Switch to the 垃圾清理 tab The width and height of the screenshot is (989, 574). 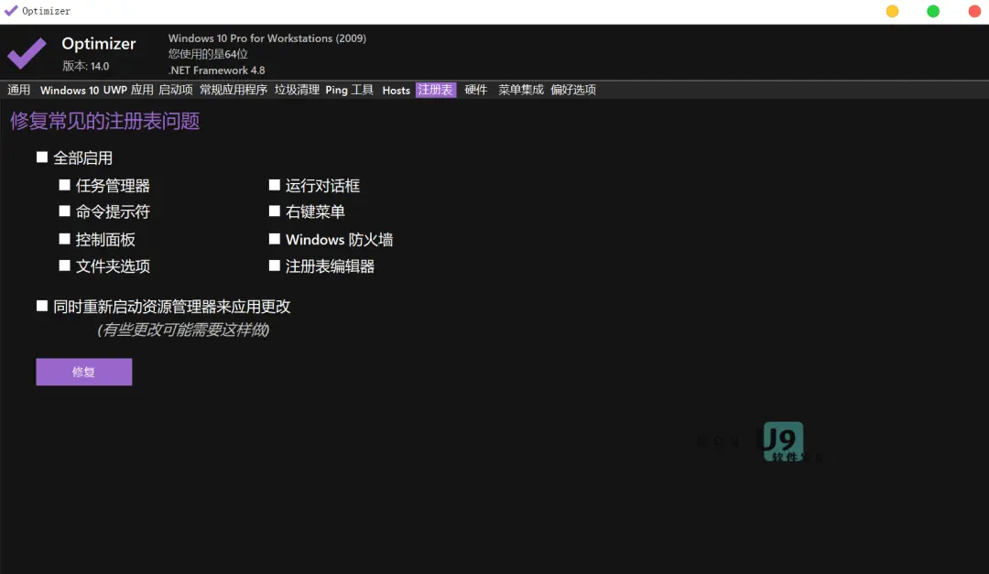point(297,90)
